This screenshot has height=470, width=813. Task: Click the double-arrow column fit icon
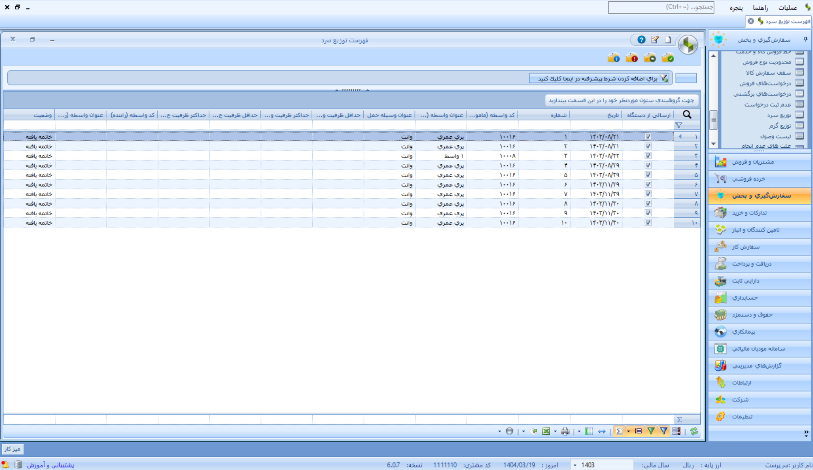tap(602, 431)
